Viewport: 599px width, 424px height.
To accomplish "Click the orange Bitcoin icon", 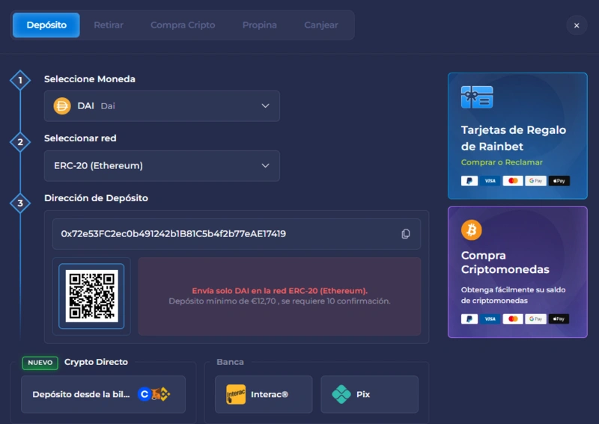I will coord(472,230).
